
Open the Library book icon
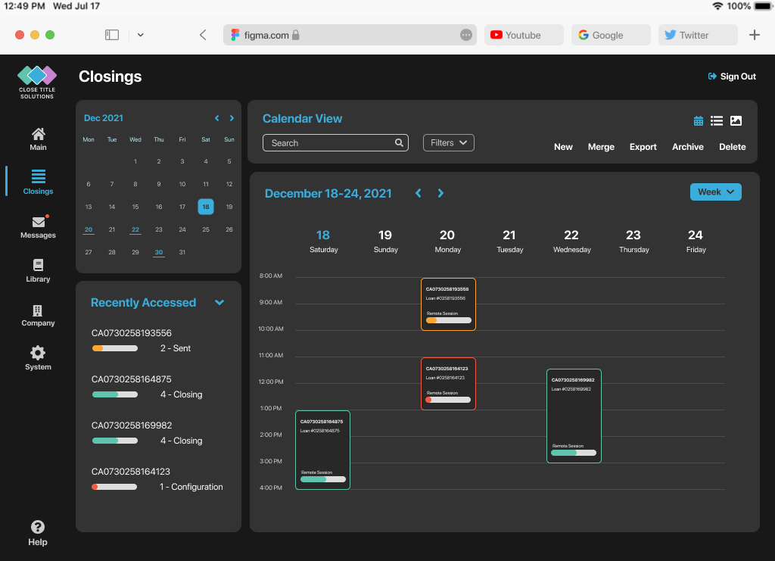point(38,266)
